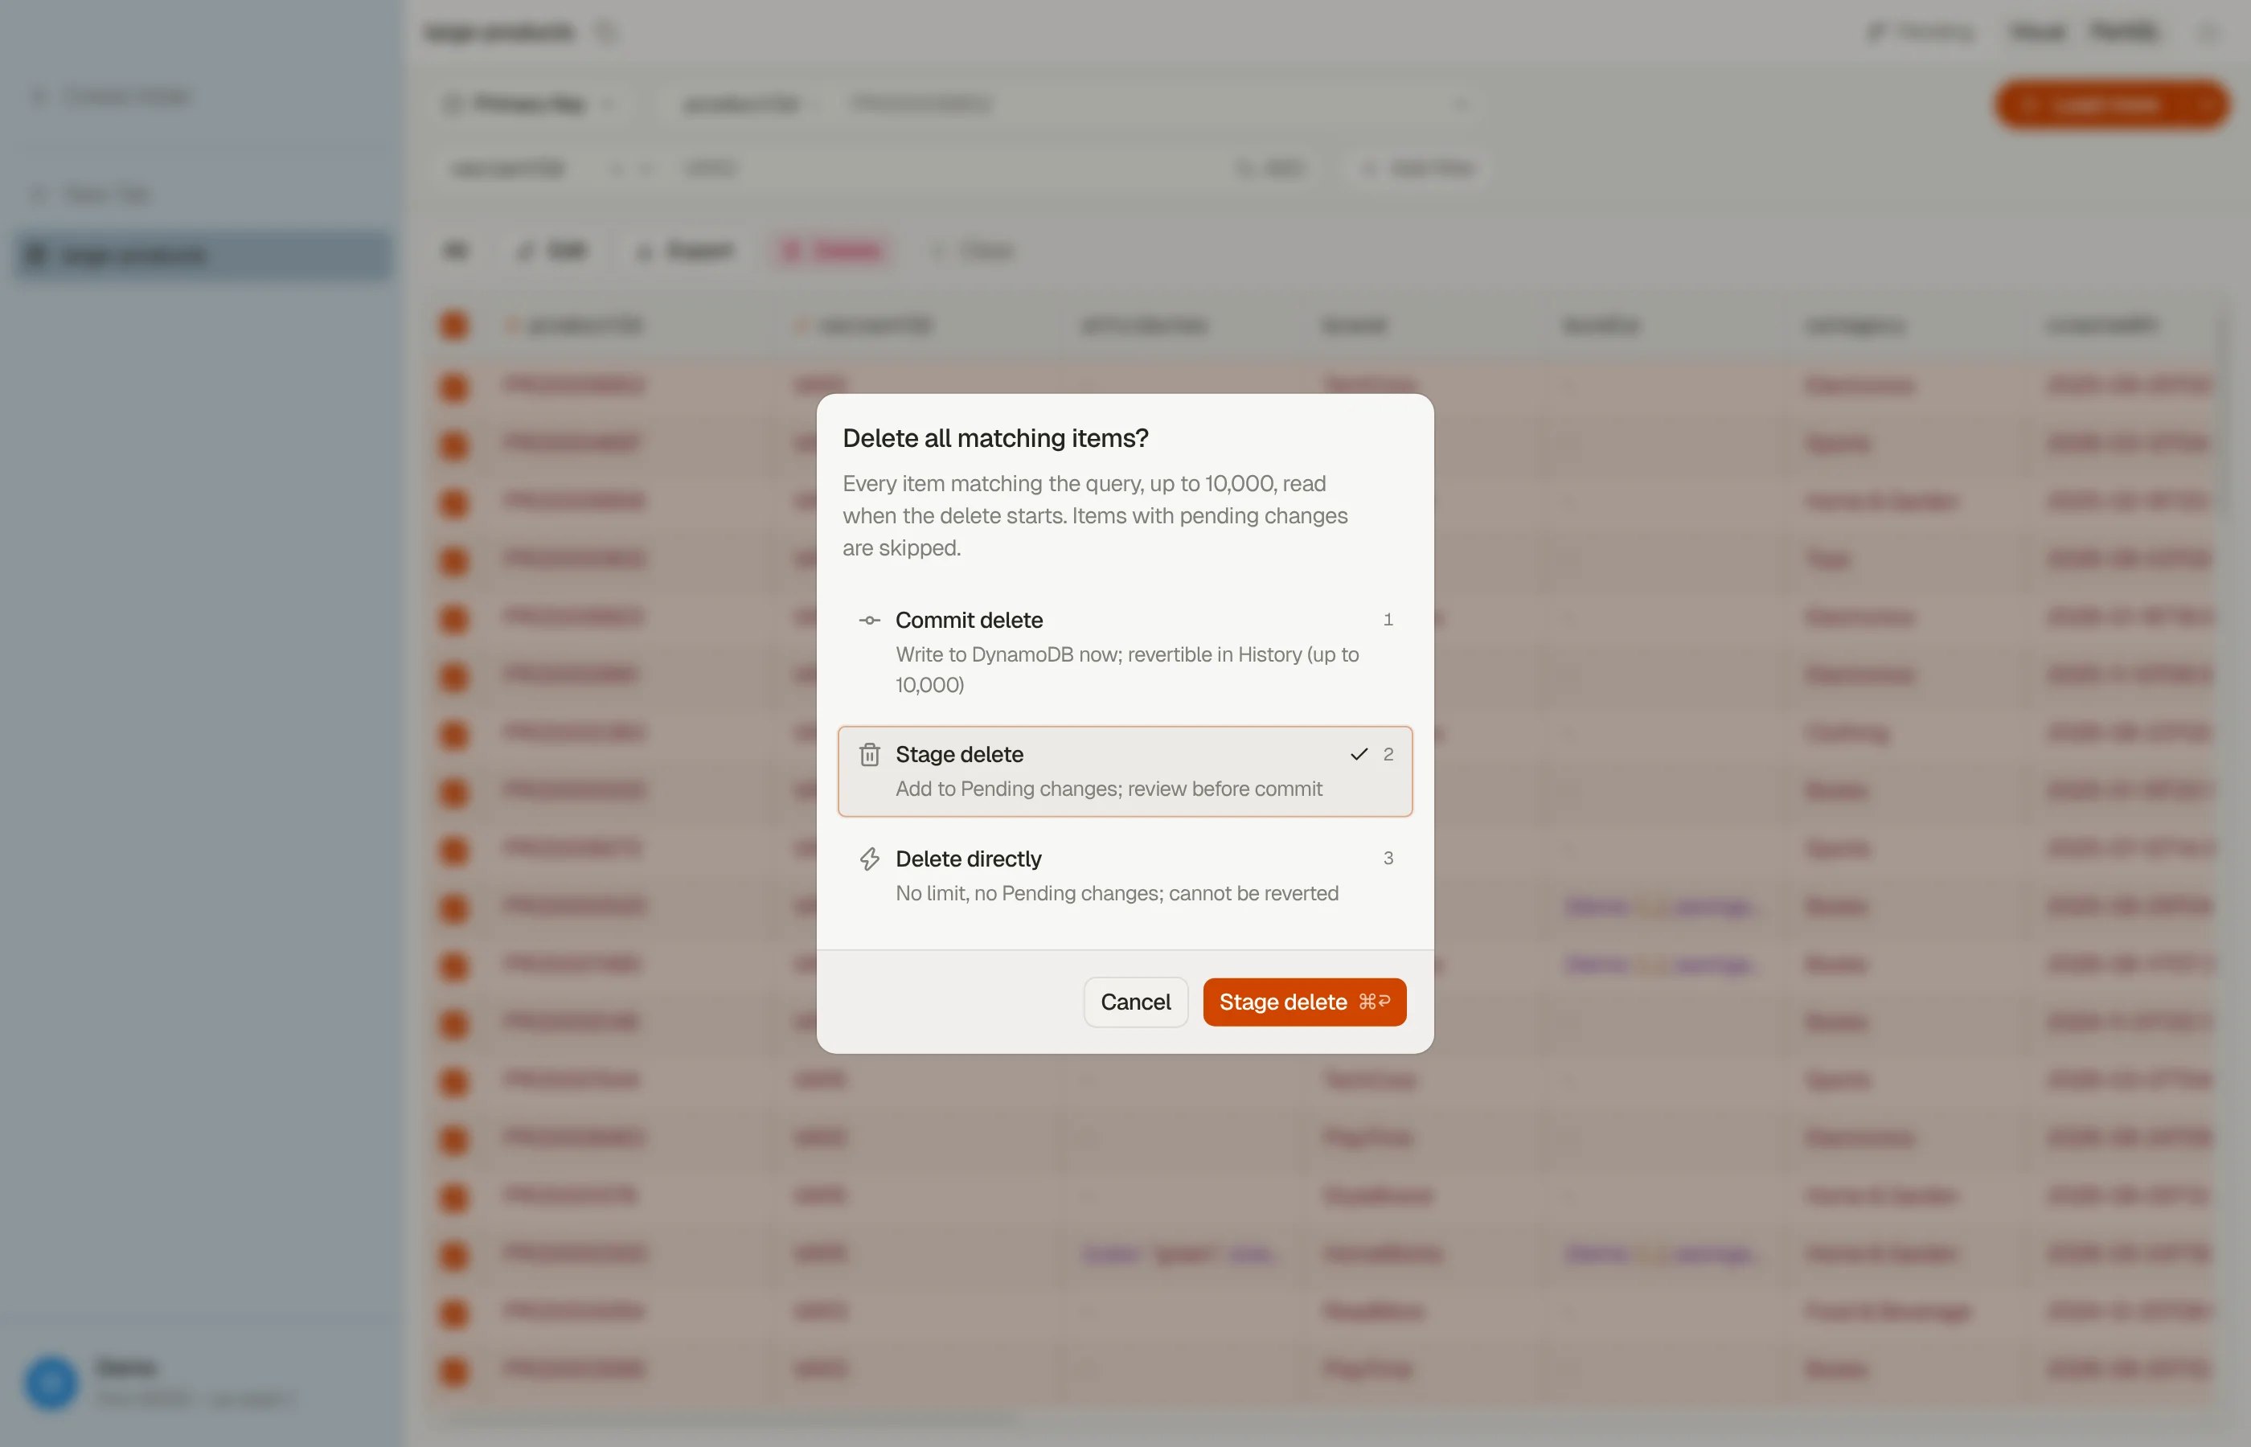Select the Commit delete option

(x=1125, y=651)
